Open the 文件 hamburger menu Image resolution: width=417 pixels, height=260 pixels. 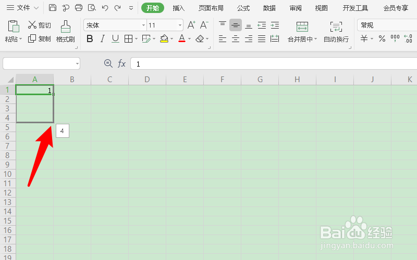coord(10,8)
